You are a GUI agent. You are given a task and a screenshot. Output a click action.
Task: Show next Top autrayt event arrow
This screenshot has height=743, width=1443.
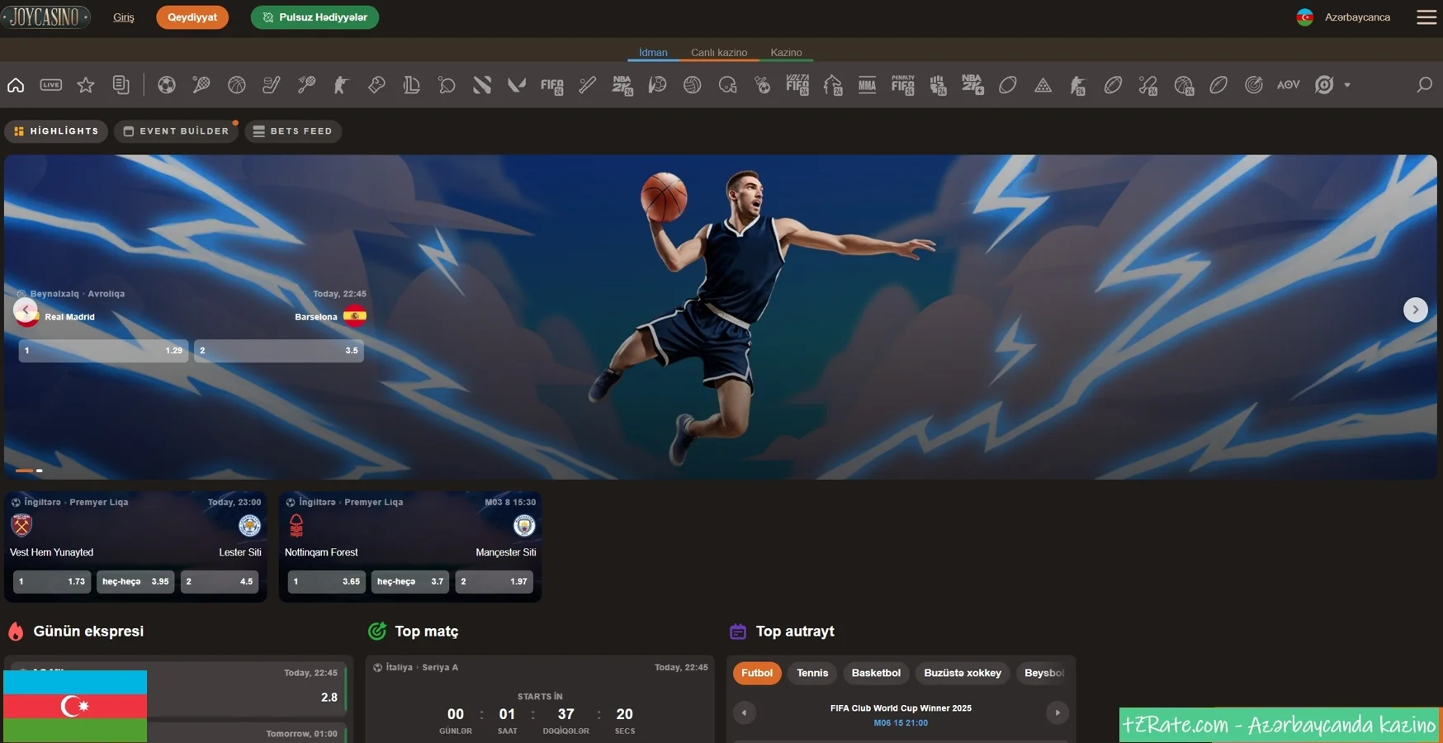(x=1057, y=712)
